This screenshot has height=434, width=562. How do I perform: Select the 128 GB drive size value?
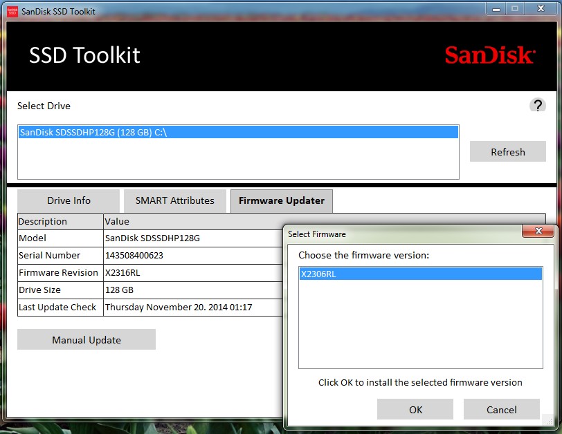point(119,290)
